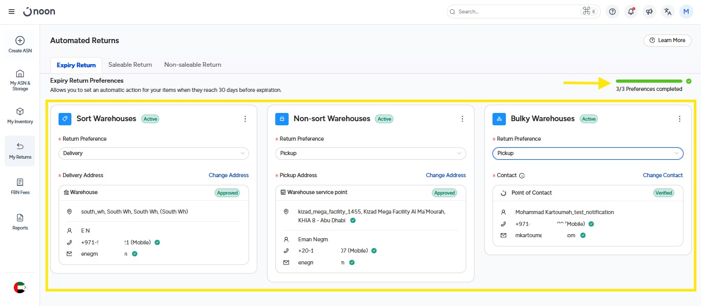Click the Learn More button

[667, 40]
